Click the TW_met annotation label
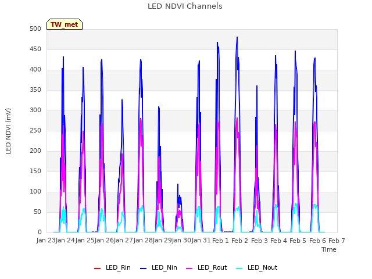372x279 pixels. pos(65,24)
